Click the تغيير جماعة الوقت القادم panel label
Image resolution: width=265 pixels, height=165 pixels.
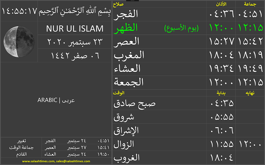click(21, 147)
